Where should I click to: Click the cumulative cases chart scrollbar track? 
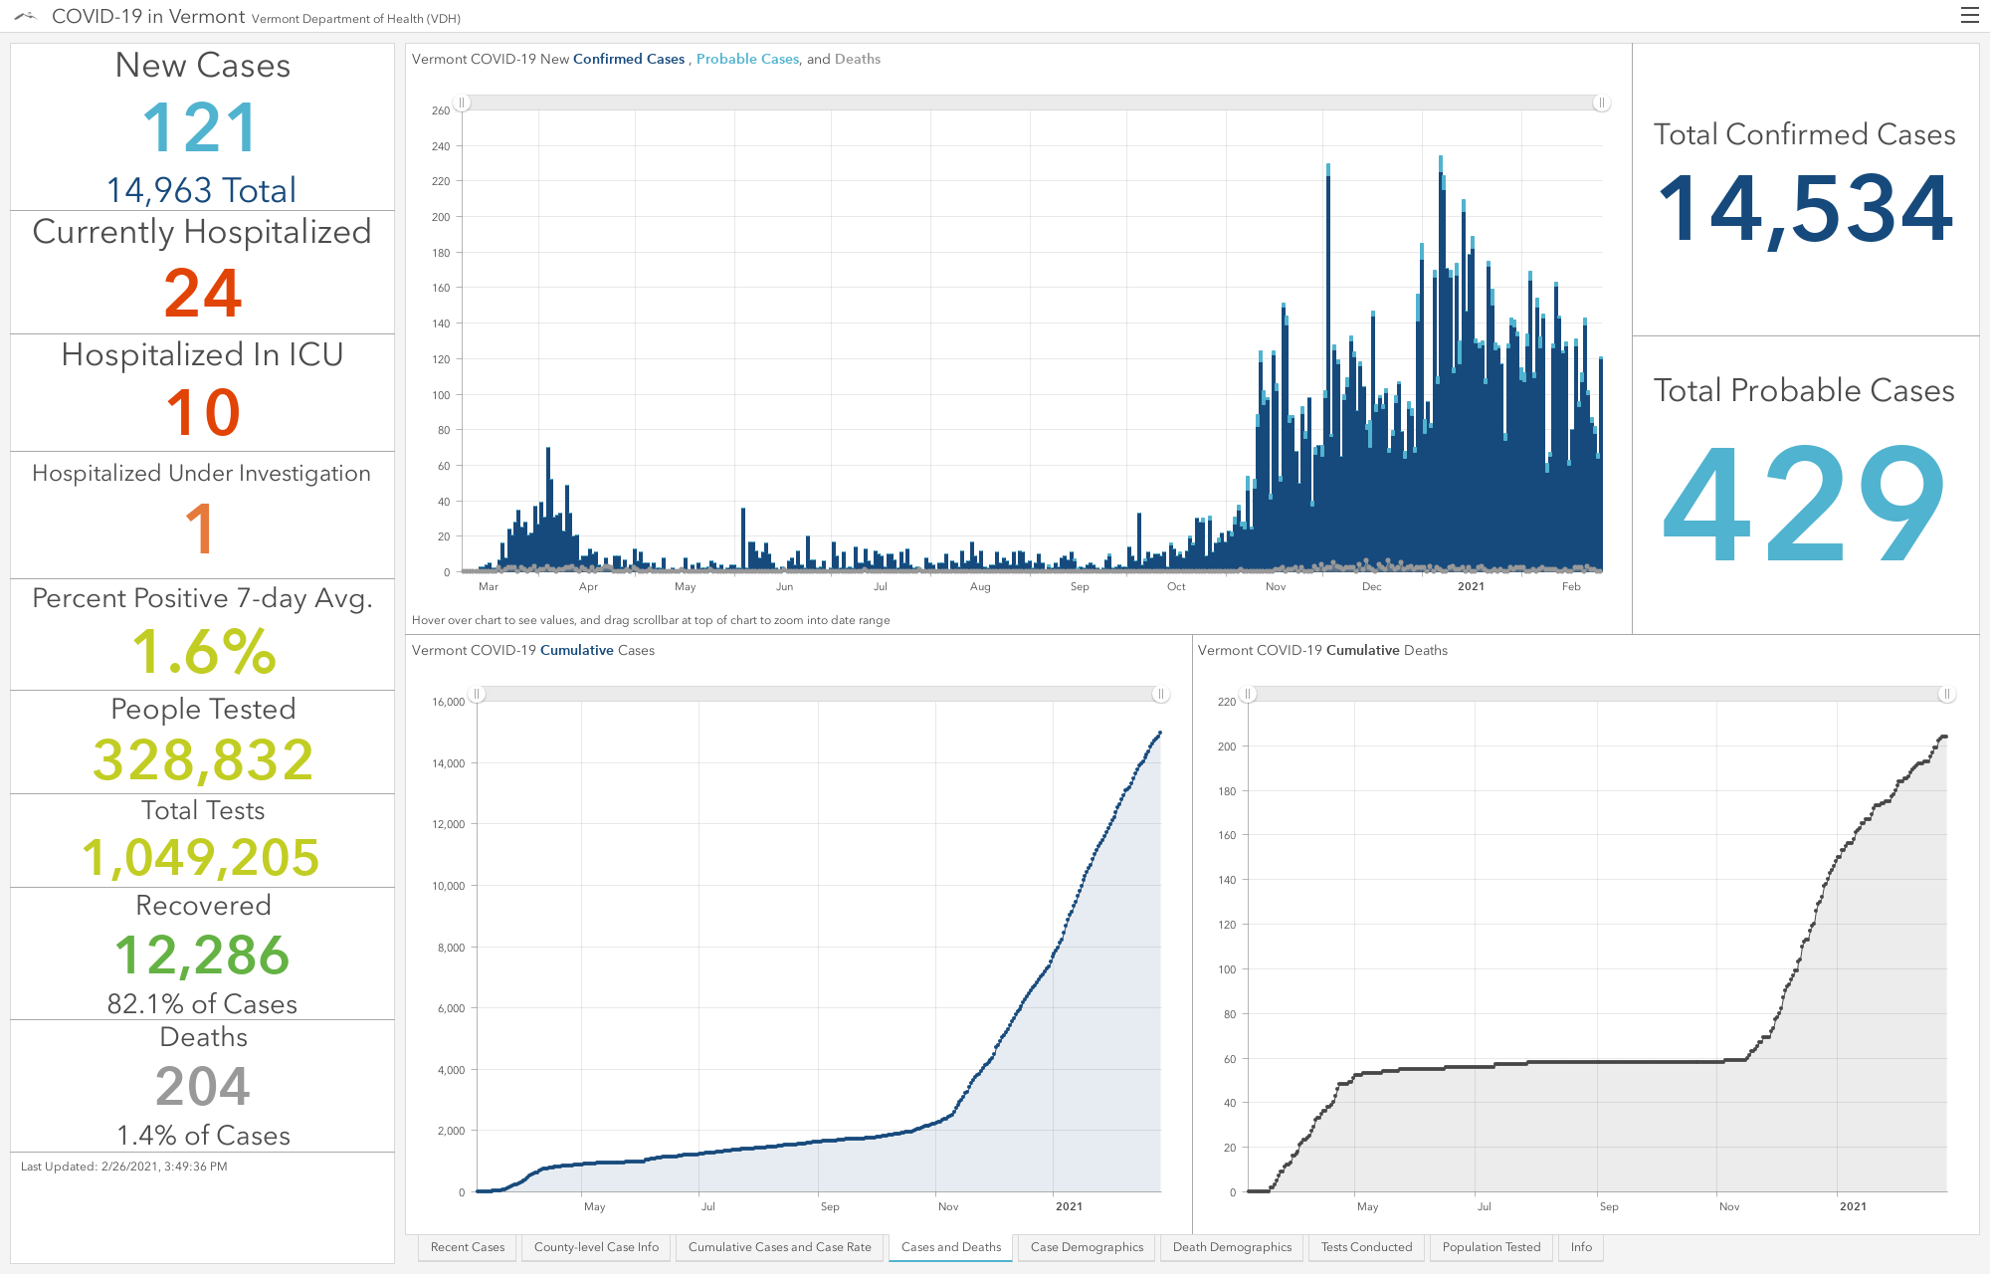pyautogui.click(x=818, y=694)
